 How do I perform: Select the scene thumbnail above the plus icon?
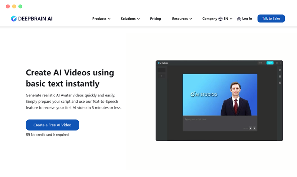[161, 70]
